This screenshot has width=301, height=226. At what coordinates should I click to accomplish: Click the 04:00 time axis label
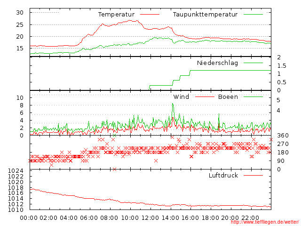point(69,218)
